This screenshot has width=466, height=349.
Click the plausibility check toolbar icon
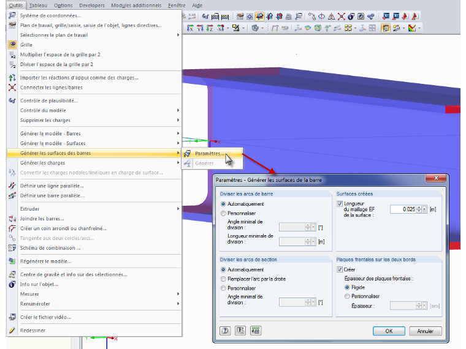pyautogui.click(x=205, y=17)
